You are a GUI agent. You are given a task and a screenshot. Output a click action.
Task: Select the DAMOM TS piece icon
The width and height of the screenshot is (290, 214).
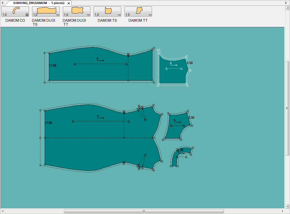[107, 12]
